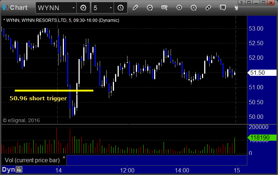Open the window options dropdown icon in title bar
Viewport: 278px width, 175px height.
pyautogui.click(x=249, y=3)
